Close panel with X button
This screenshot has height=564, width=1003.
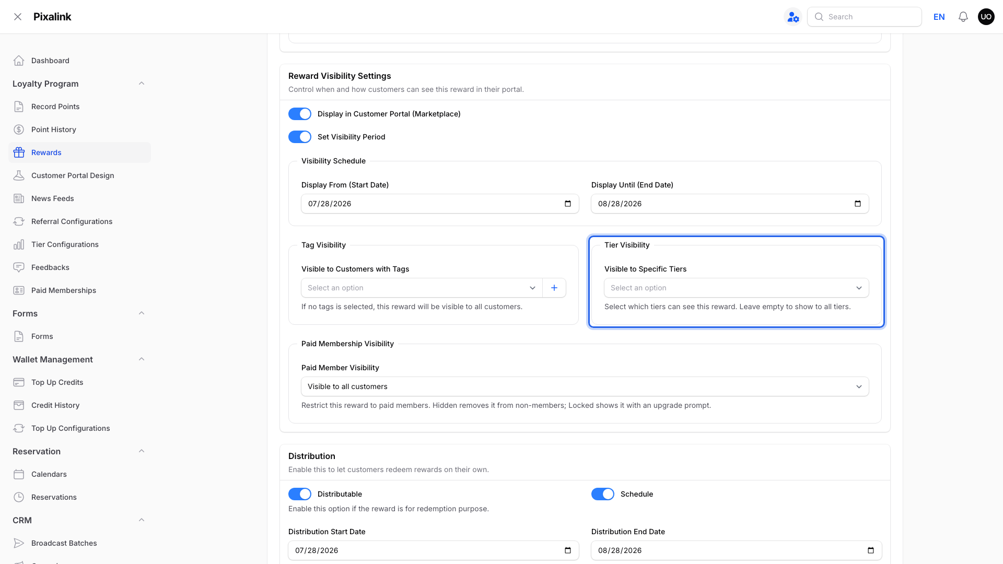point(18,17)
